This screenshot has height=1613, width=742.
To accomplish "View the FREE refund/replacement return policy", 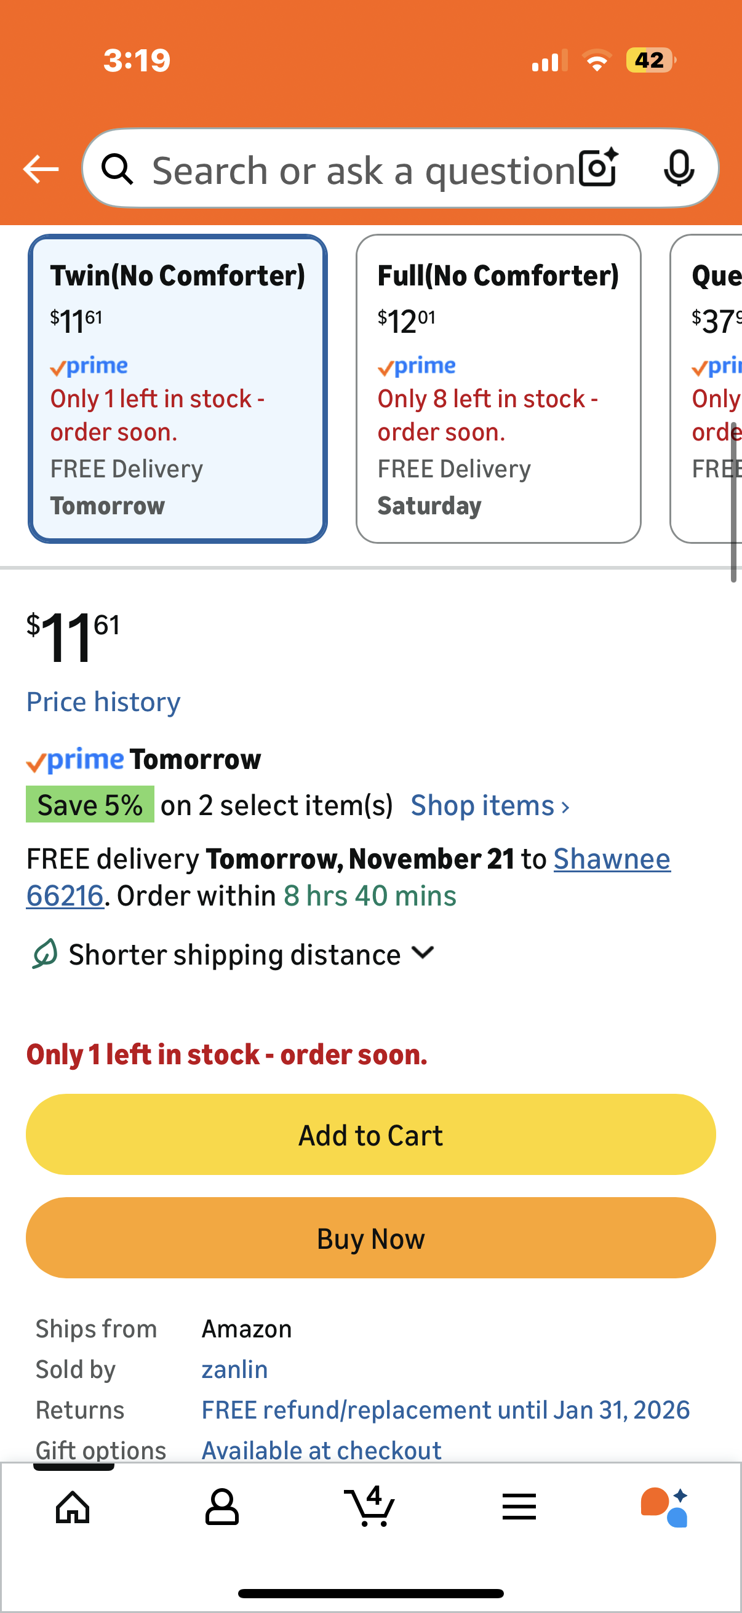I will 445,1410.
